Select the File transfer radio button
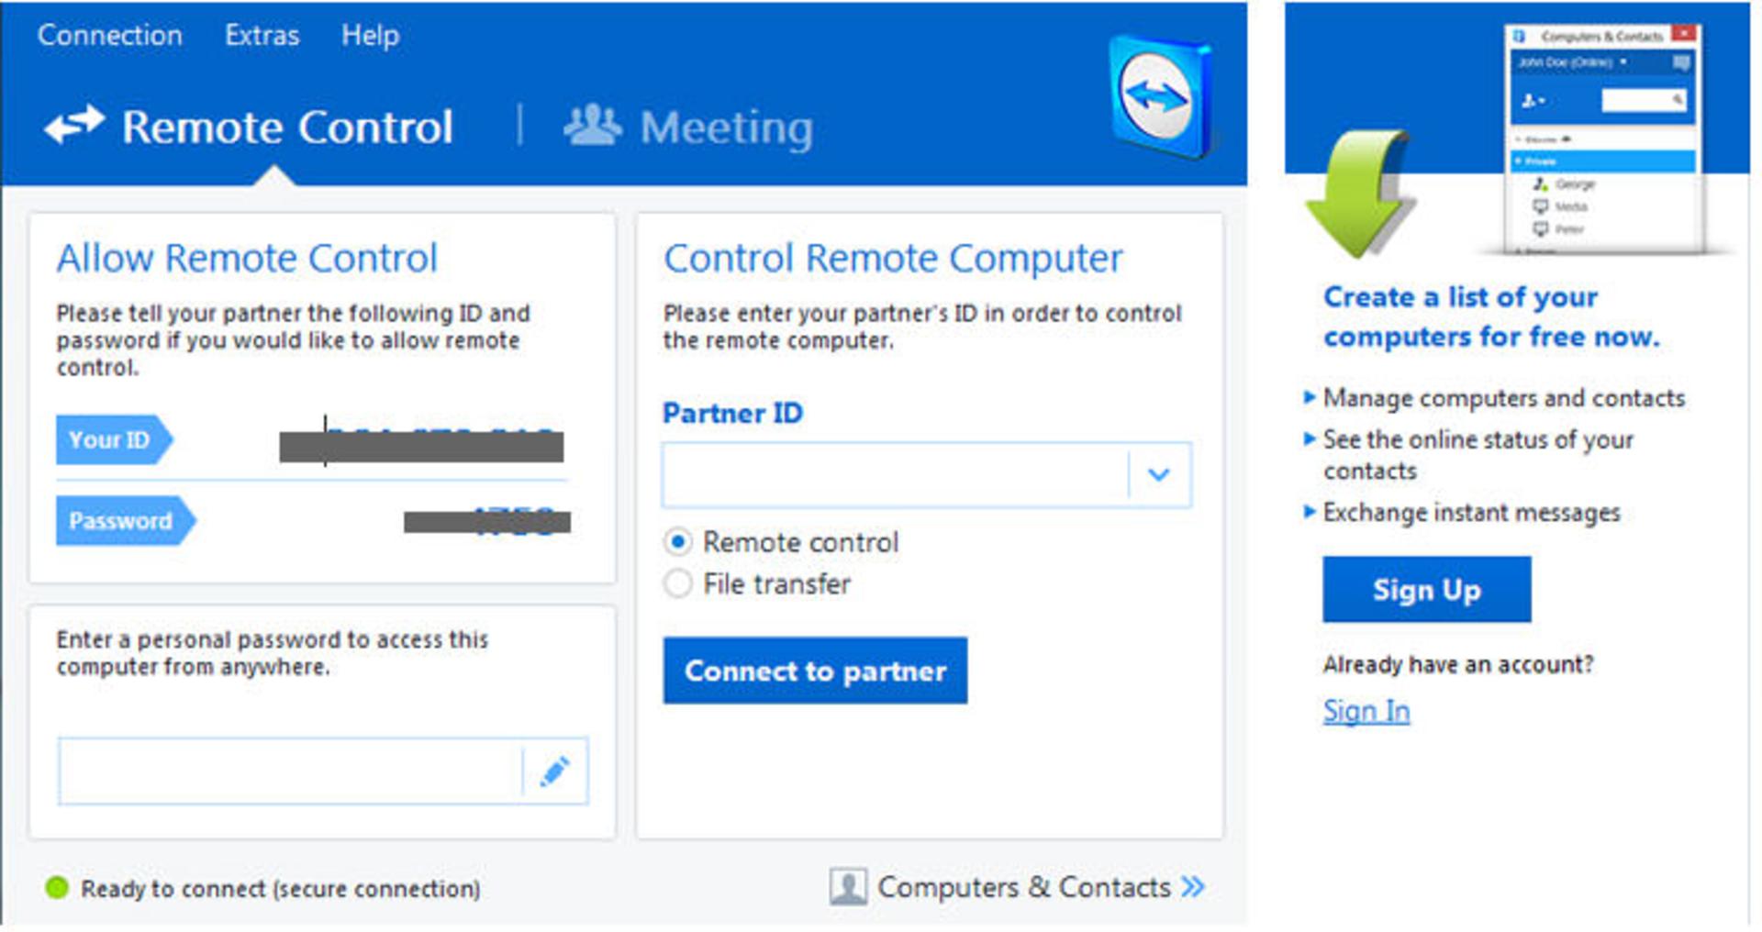 (677, 583)
